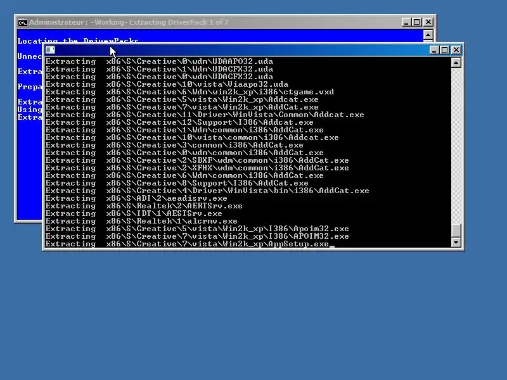Click the line ending 'APOIM32.exe' for Creative\7
Image resolution: width=507 pixels, height=380 pixels.
click(197, 236)
